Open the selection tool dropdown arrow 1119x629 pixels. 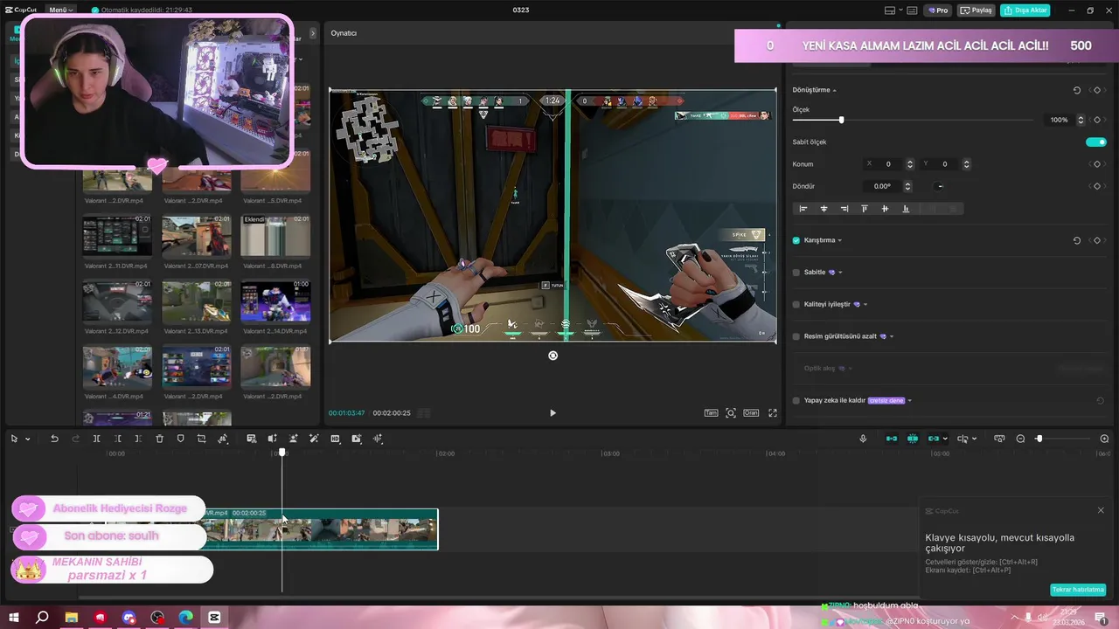28,439
